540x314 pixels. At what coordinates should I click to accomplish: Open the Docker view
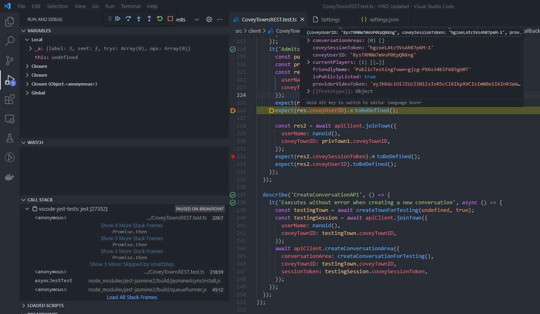pos(10,177)
